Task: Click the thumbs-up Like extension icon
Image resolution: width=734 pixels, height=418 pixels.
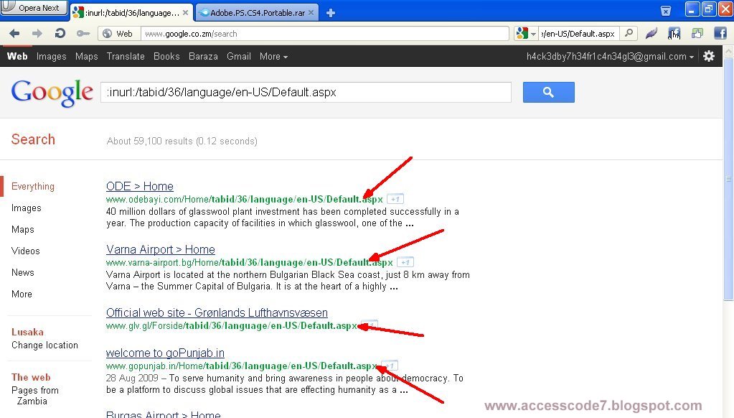Action: [x=696, y=33]
